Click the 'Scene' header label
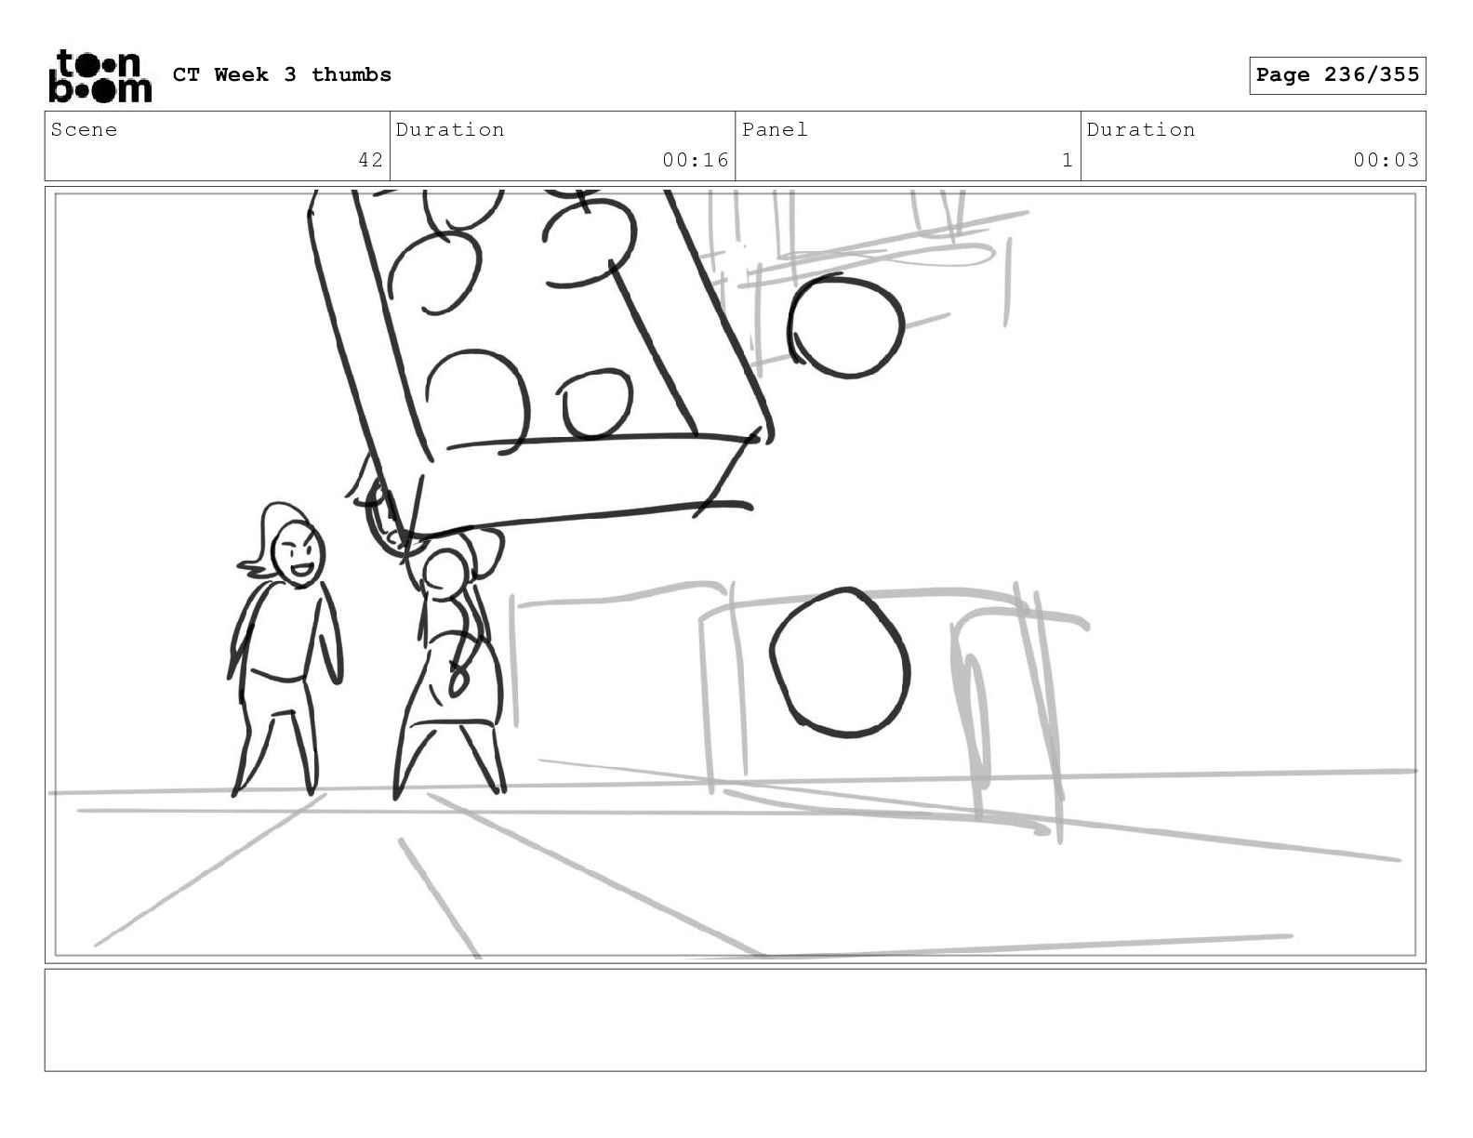The image size is (1473, 1138). pos(85,129)
